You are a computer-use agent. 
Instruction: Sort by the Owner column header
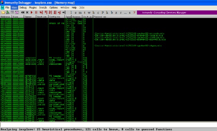[30, 17]
